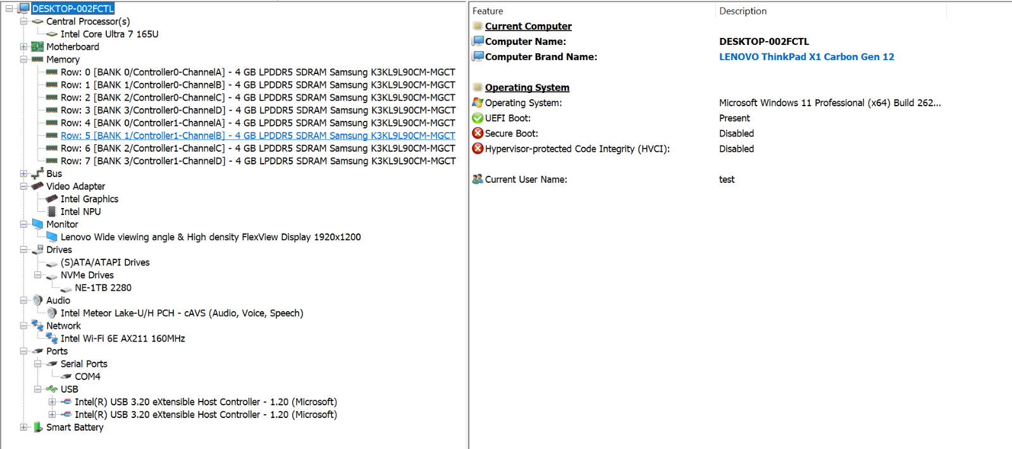Click the Drives icon in the tree

(x=37, y=249)
